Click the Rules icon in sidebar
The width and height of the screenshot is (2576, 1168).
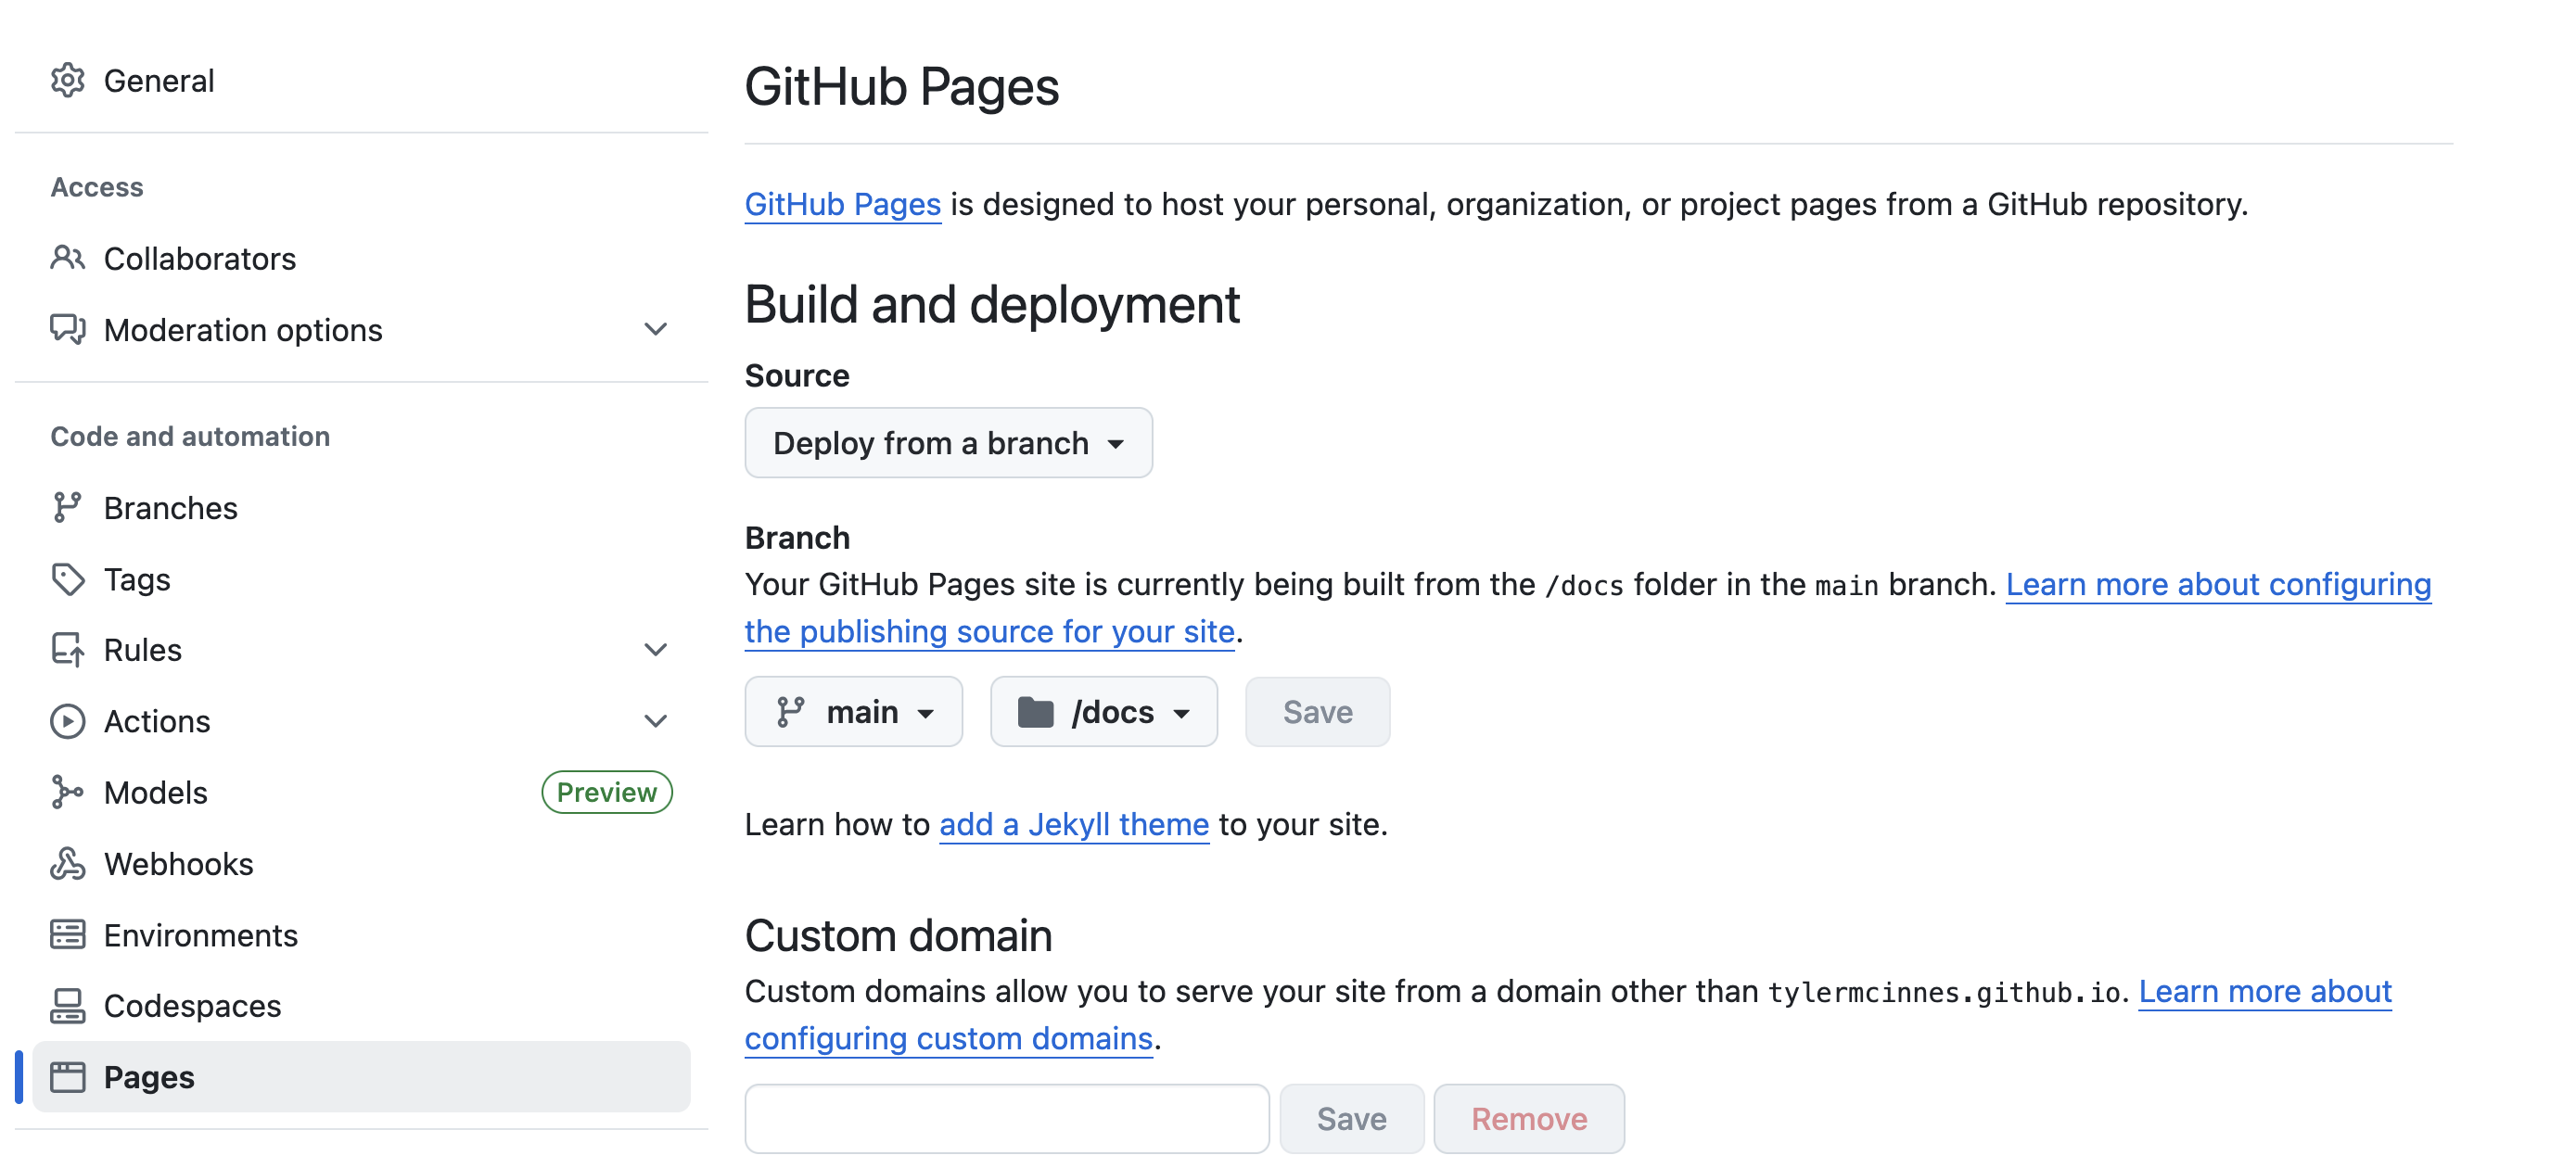(x=67, y=650)
